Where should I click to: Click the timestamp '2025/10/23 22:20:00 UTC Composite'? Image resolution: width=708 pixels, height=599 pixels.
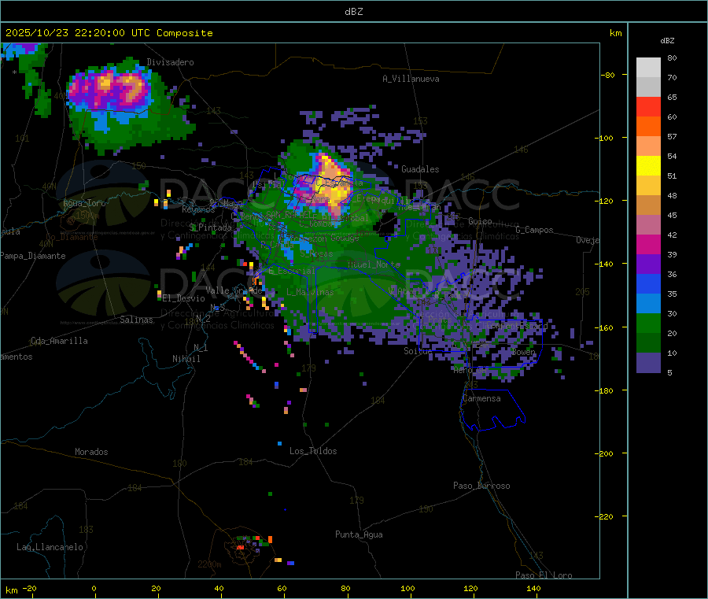pos(109,33)
